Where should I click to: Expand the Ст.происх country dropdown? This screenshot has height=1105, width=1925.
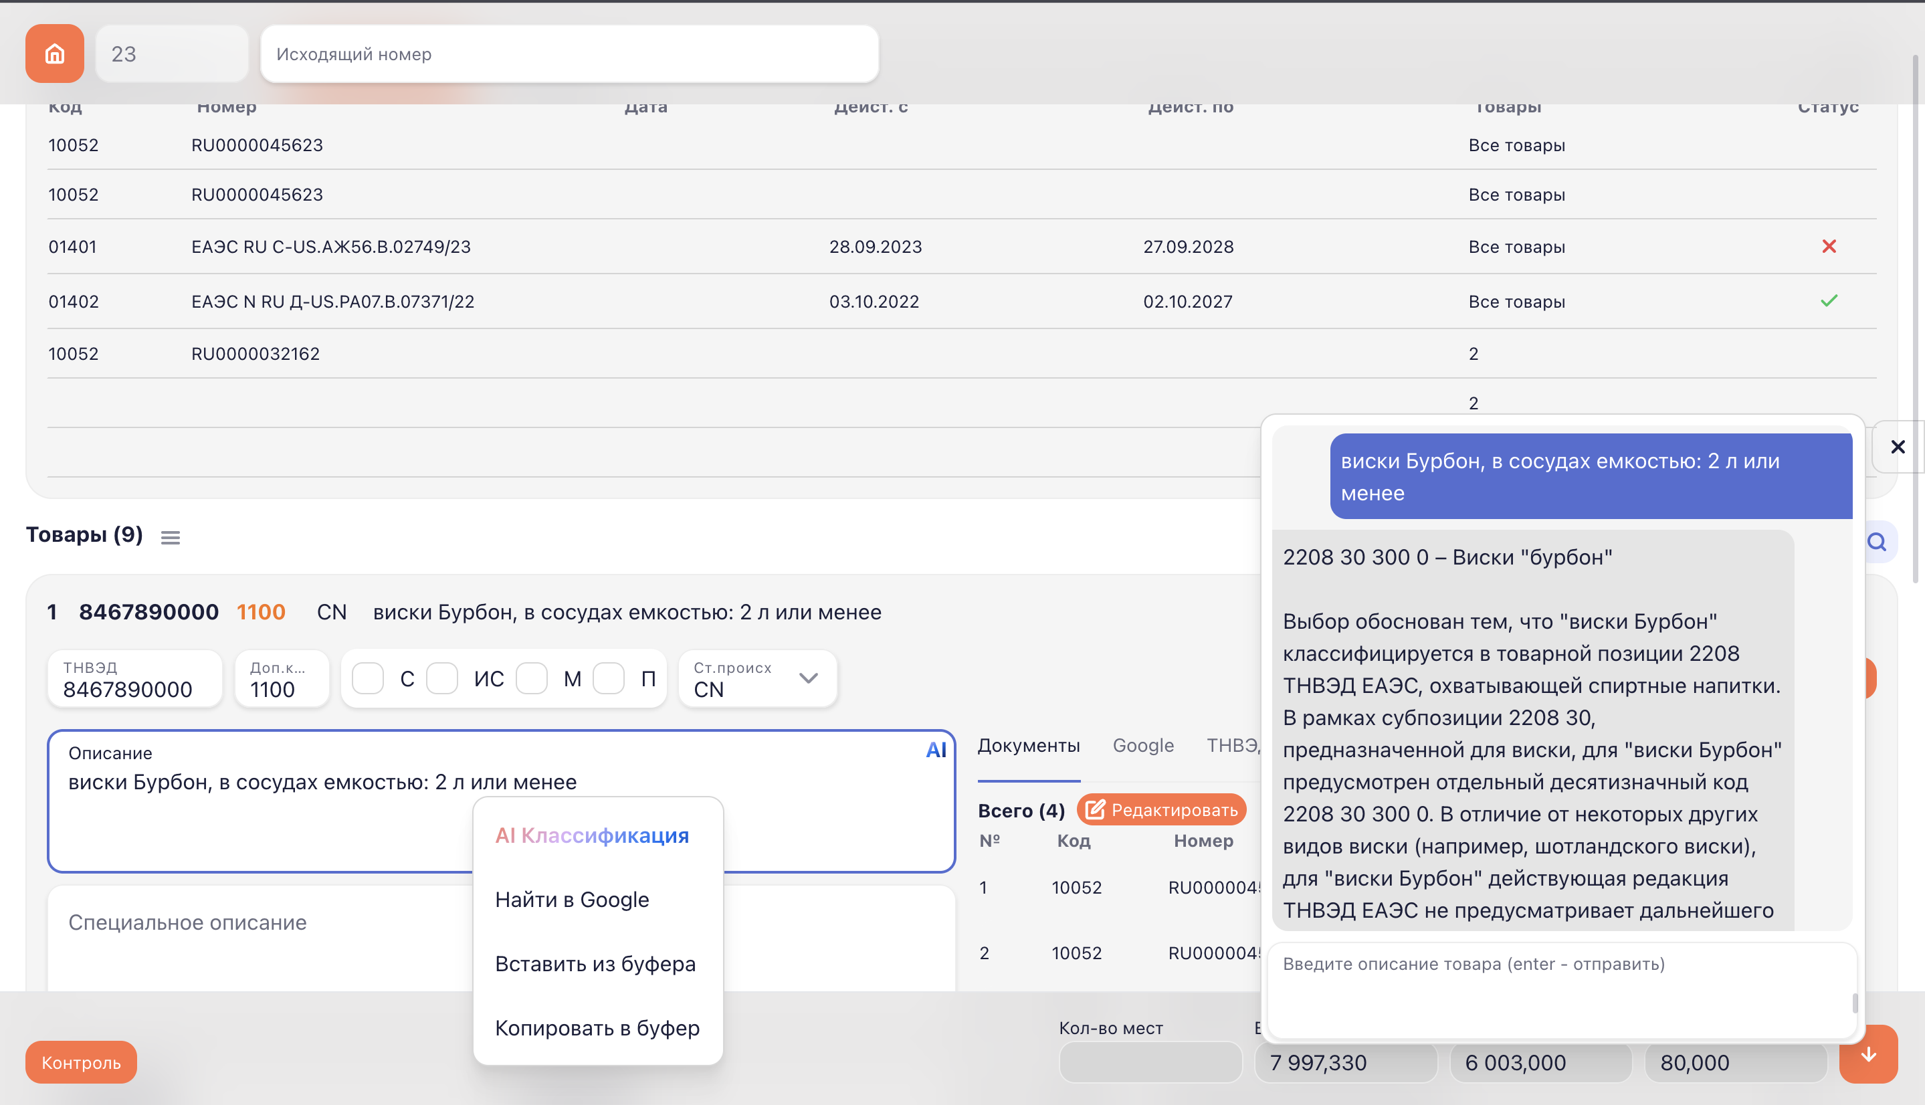pos(808,678)
